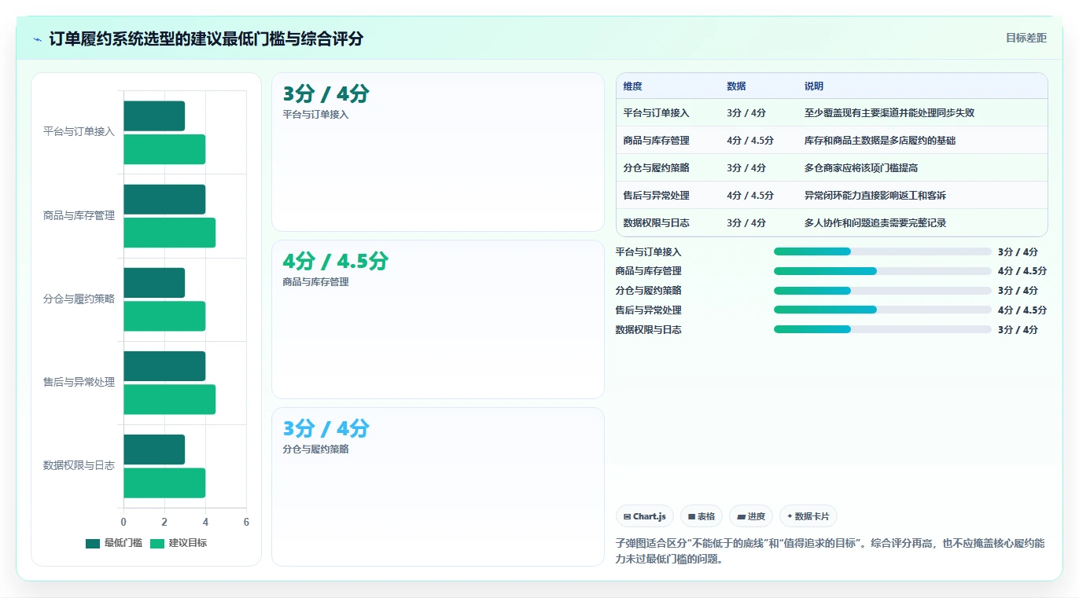This screenshot has width=1079, height=598.
Task: Click chart axis label 数据权限与日志
Action: tap(79, 465)
